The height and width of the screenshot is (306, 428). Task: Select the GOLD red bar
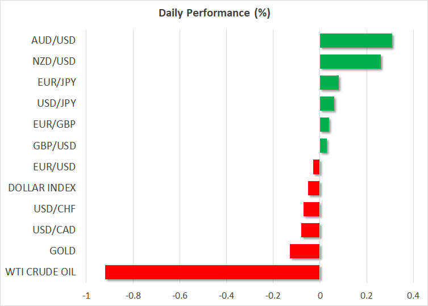(x=305, y=251)
